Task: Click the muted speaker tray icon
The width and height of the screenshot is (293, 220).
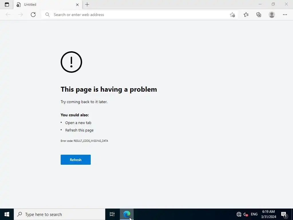Action: 246,214
